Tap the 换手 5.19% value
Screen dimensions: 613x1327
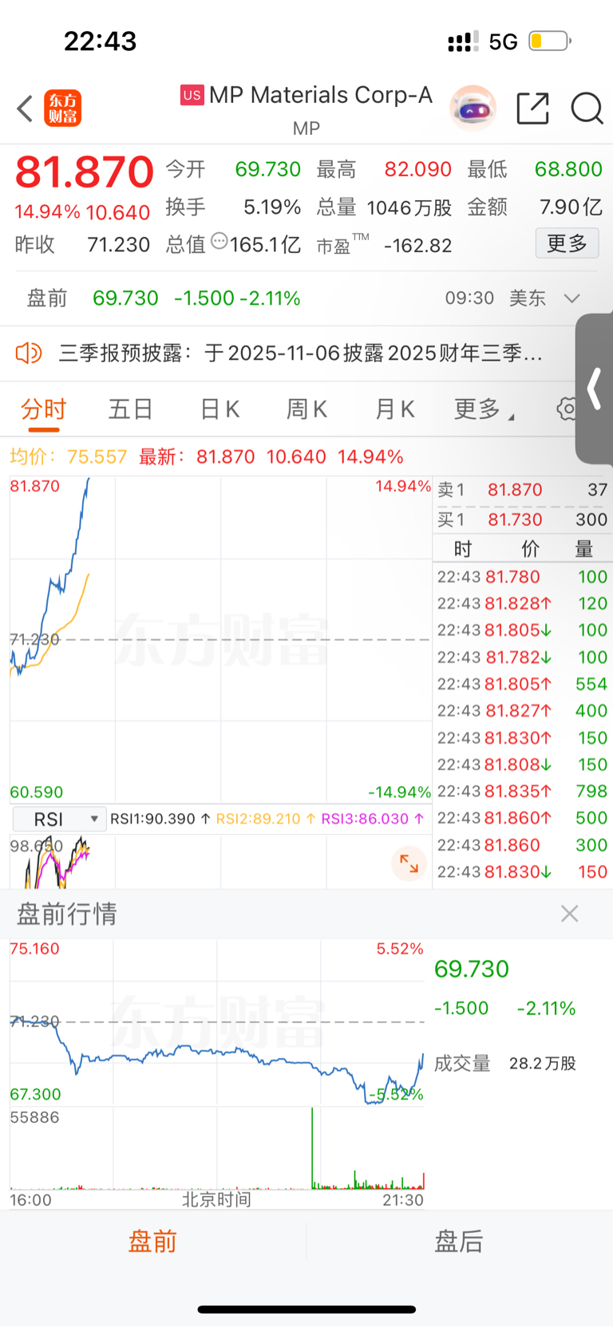[233, 207]
